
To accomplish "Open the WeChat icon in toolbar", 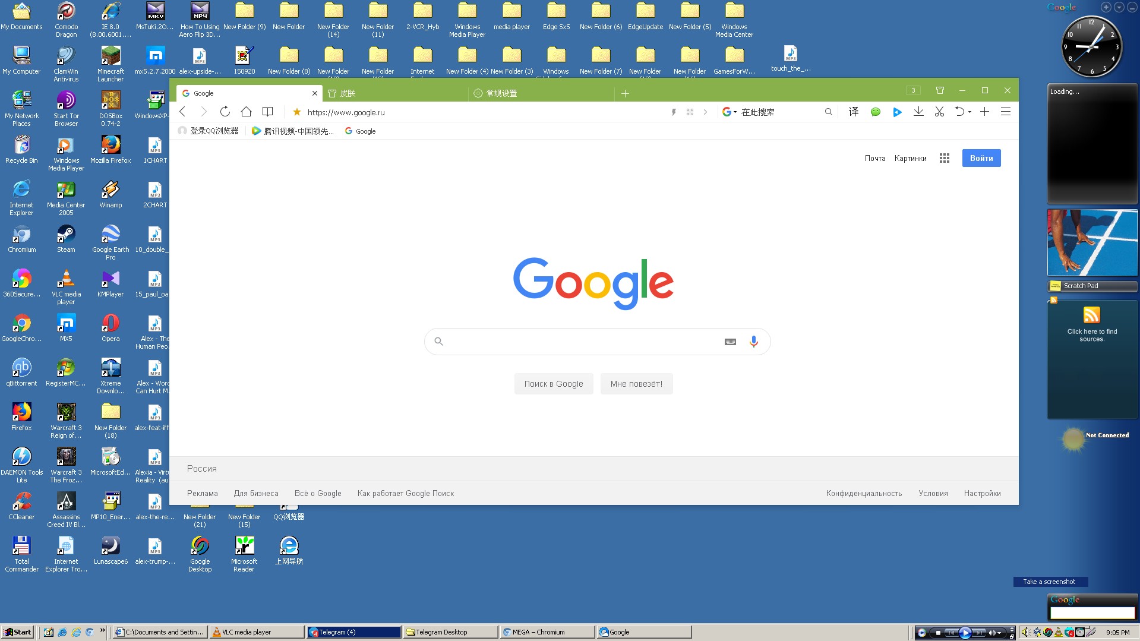I will [x=875, y=112].
